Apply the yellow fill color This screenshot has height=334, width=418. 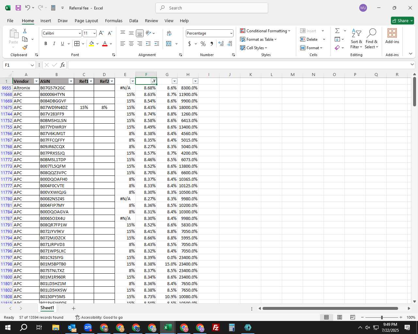[x=91, y=43]
